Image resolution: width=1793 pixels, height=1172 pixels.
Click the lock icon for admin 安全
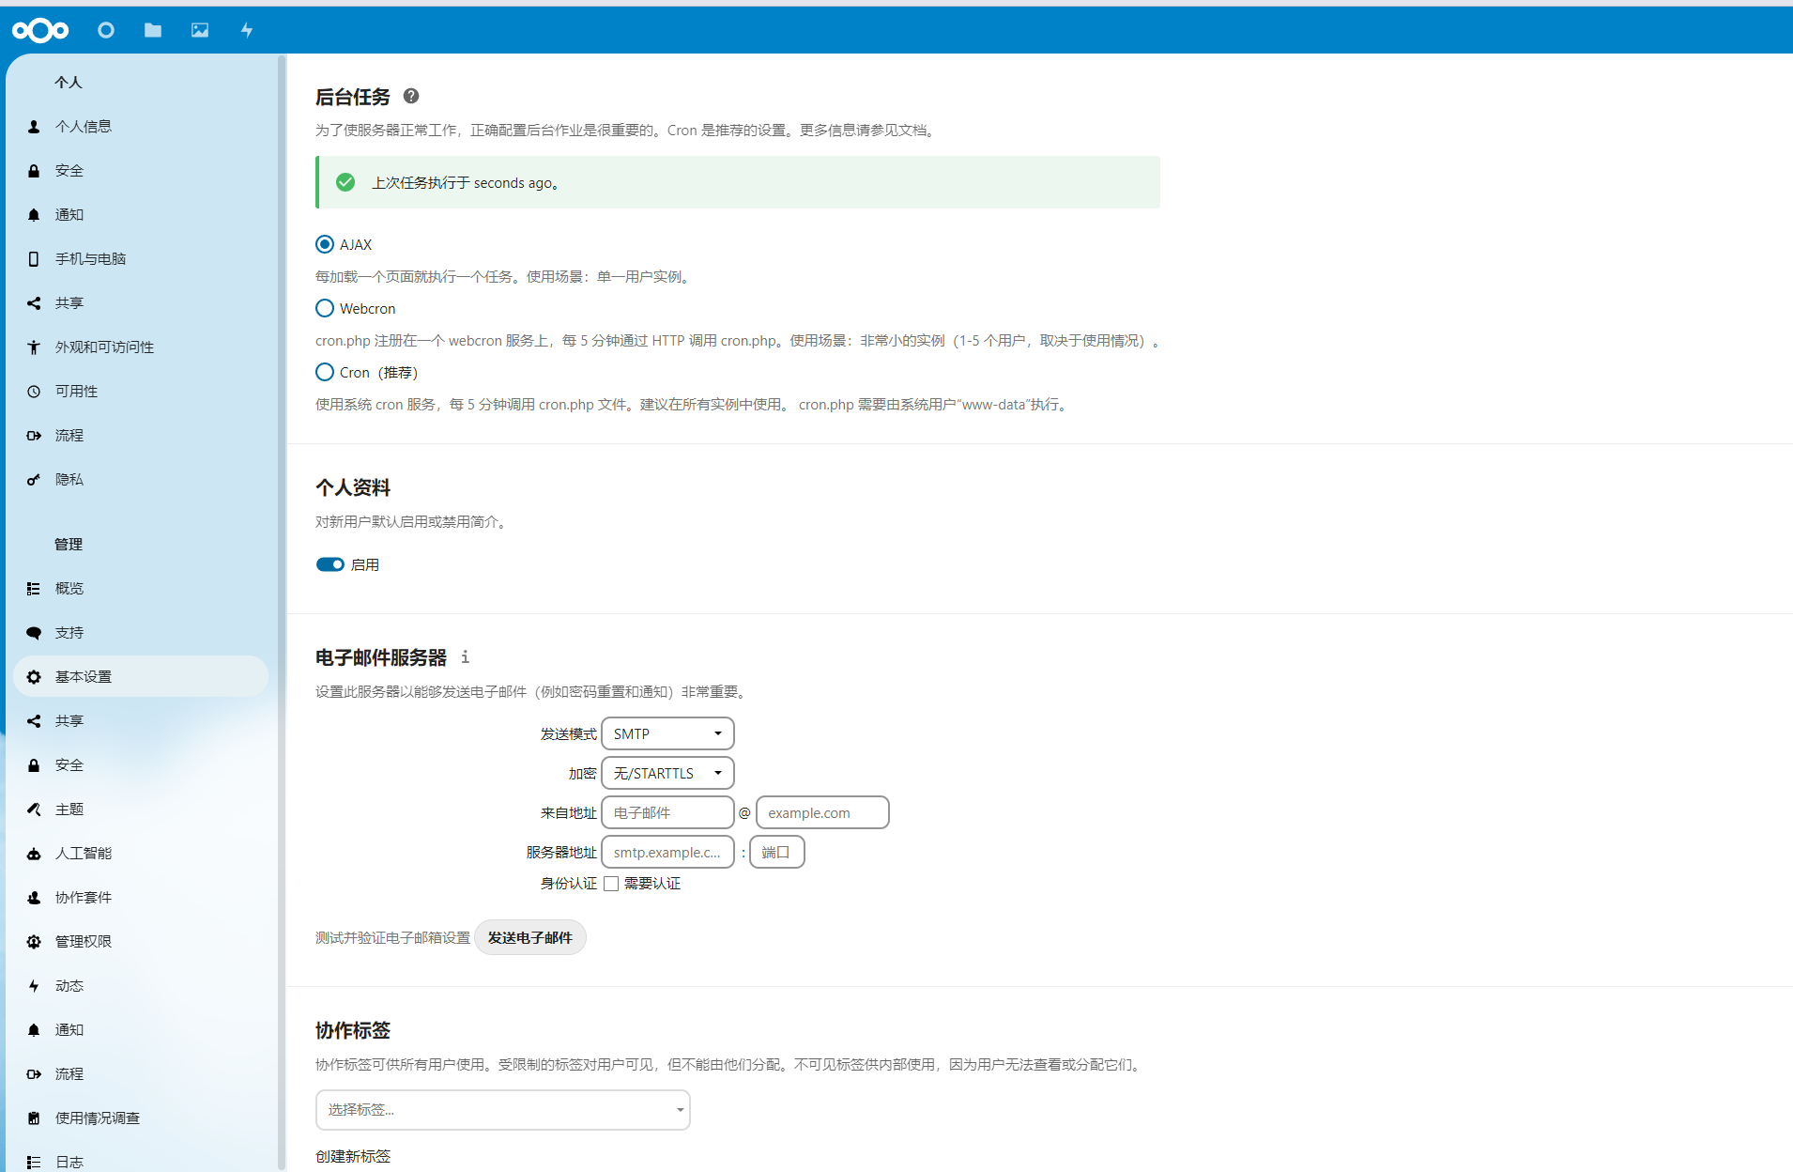(34, 765)
